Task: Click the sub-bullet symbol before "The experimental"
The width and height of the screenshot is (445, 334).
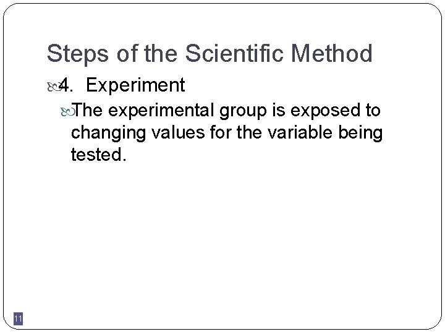Action: coord(75,110)
